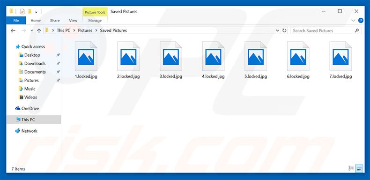Click the Properties quick access toolbar icon
The height and width of the screenshot is (180, 370).
tap(22, 11)
